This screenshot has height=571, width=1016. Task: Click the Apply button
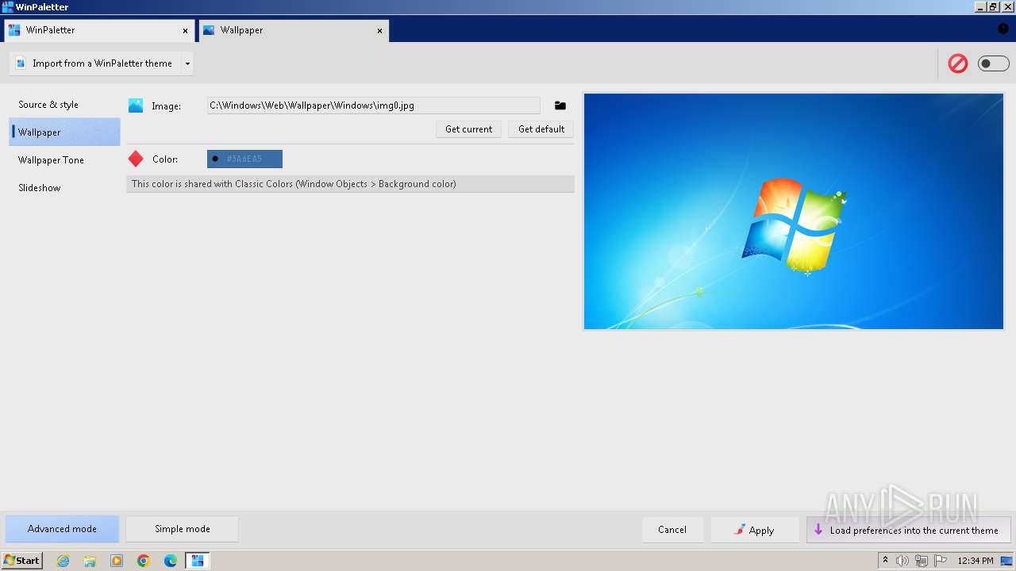pyautogui.click(x=754, y=530)
